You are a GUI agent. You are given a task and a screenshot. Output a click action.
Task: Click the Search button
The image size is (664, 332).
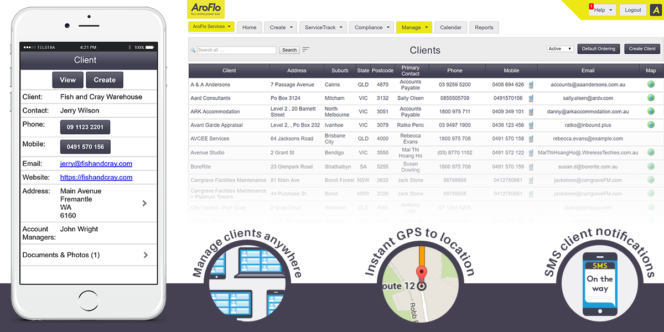289,50
